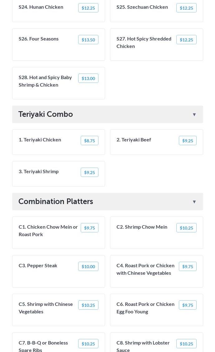Click C1 Chicken Chow Mein $9.75 price
Image resolution: width=215 pixels, height=352 pixels.
(89, 228)
